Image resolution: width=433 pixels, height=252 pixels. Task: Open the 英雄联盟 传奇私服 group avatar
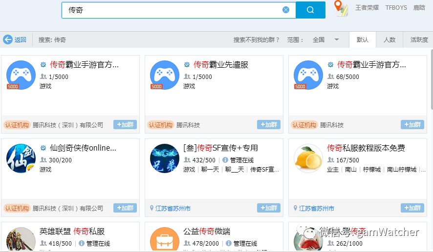point(21,239)
